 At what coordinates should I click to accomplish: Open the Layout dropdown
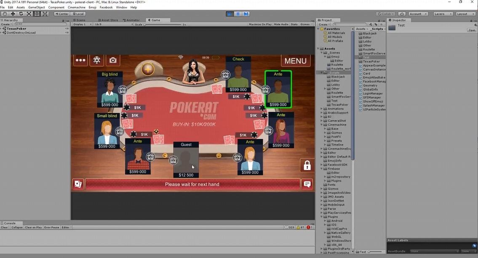[465, 14]
